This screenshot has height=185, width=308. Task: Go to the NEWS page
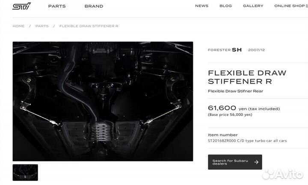(202, 6)
